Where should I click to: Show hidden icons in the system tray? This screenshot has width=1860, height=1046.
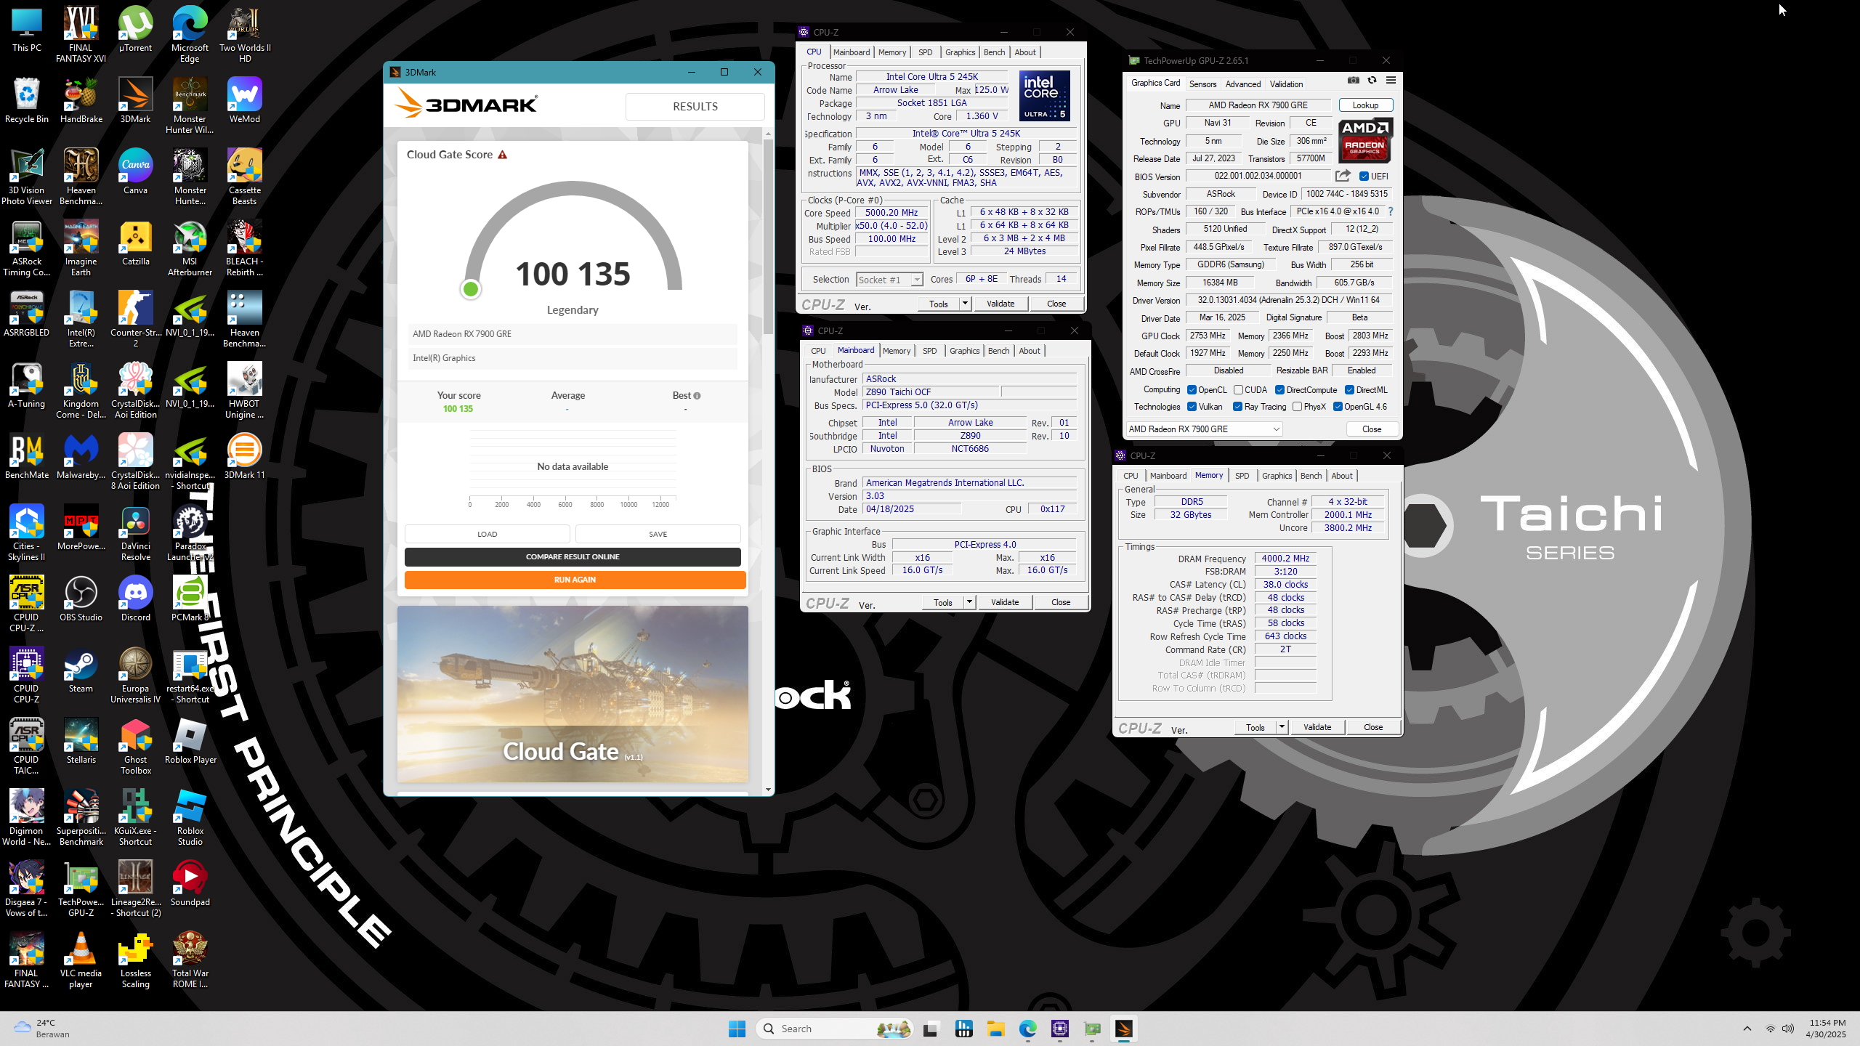point(1747,1029)
